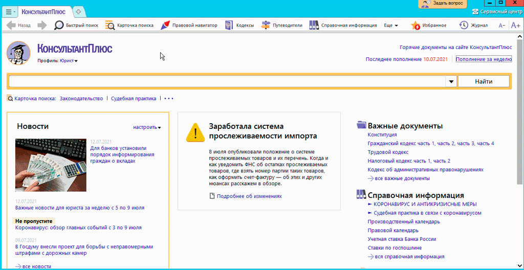Click the Задать вопрос button
Viewport: 524px width, 270px height.
[x=443, y=4]
